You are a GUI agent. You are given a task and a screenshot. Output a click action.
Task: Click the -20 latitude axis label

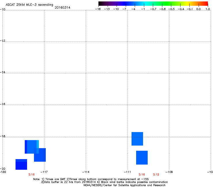[3, 169]
